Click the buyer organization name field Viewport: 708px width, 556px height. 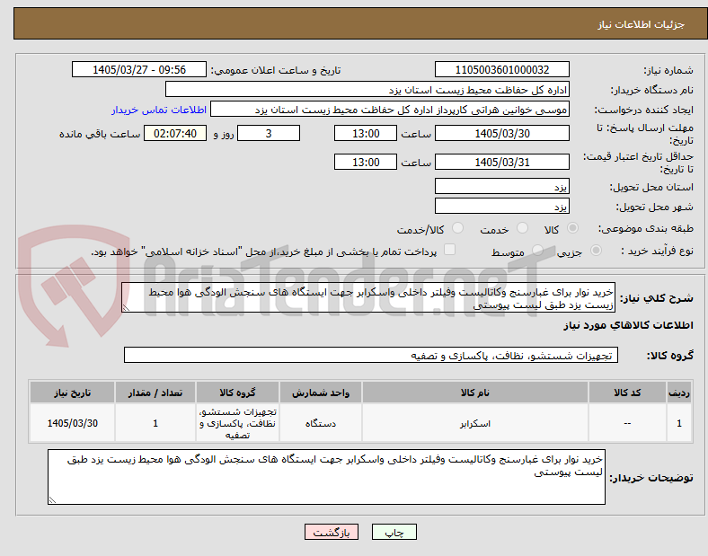coord(367,89)
